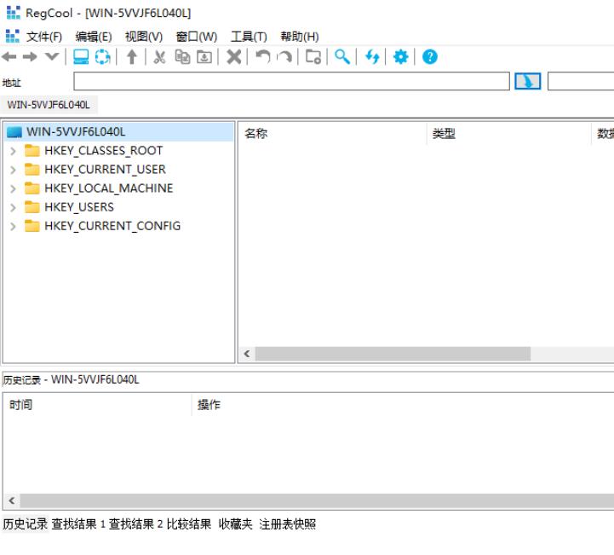The image size is (614, 555).
Task: Select the HKEY_CLASSES_ROOT key
Action: point(103,151)
